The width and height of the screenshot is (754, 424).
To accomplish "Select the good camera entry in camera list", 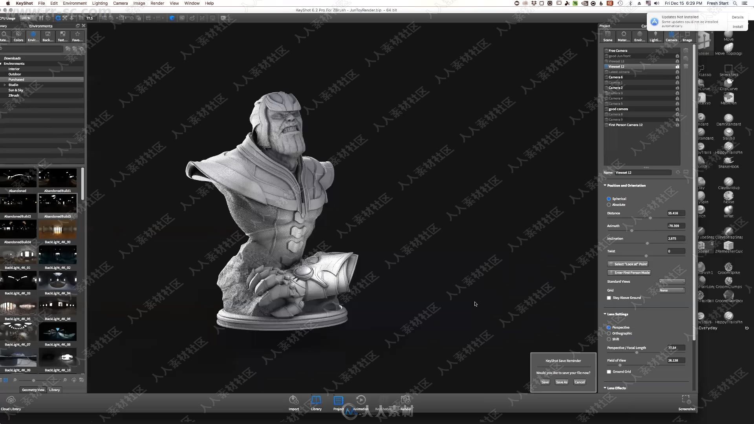I will [x=642, y=109].
